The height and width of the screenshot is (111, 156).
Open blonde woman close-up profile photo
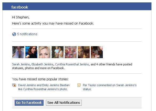click(x=44, y=52)
